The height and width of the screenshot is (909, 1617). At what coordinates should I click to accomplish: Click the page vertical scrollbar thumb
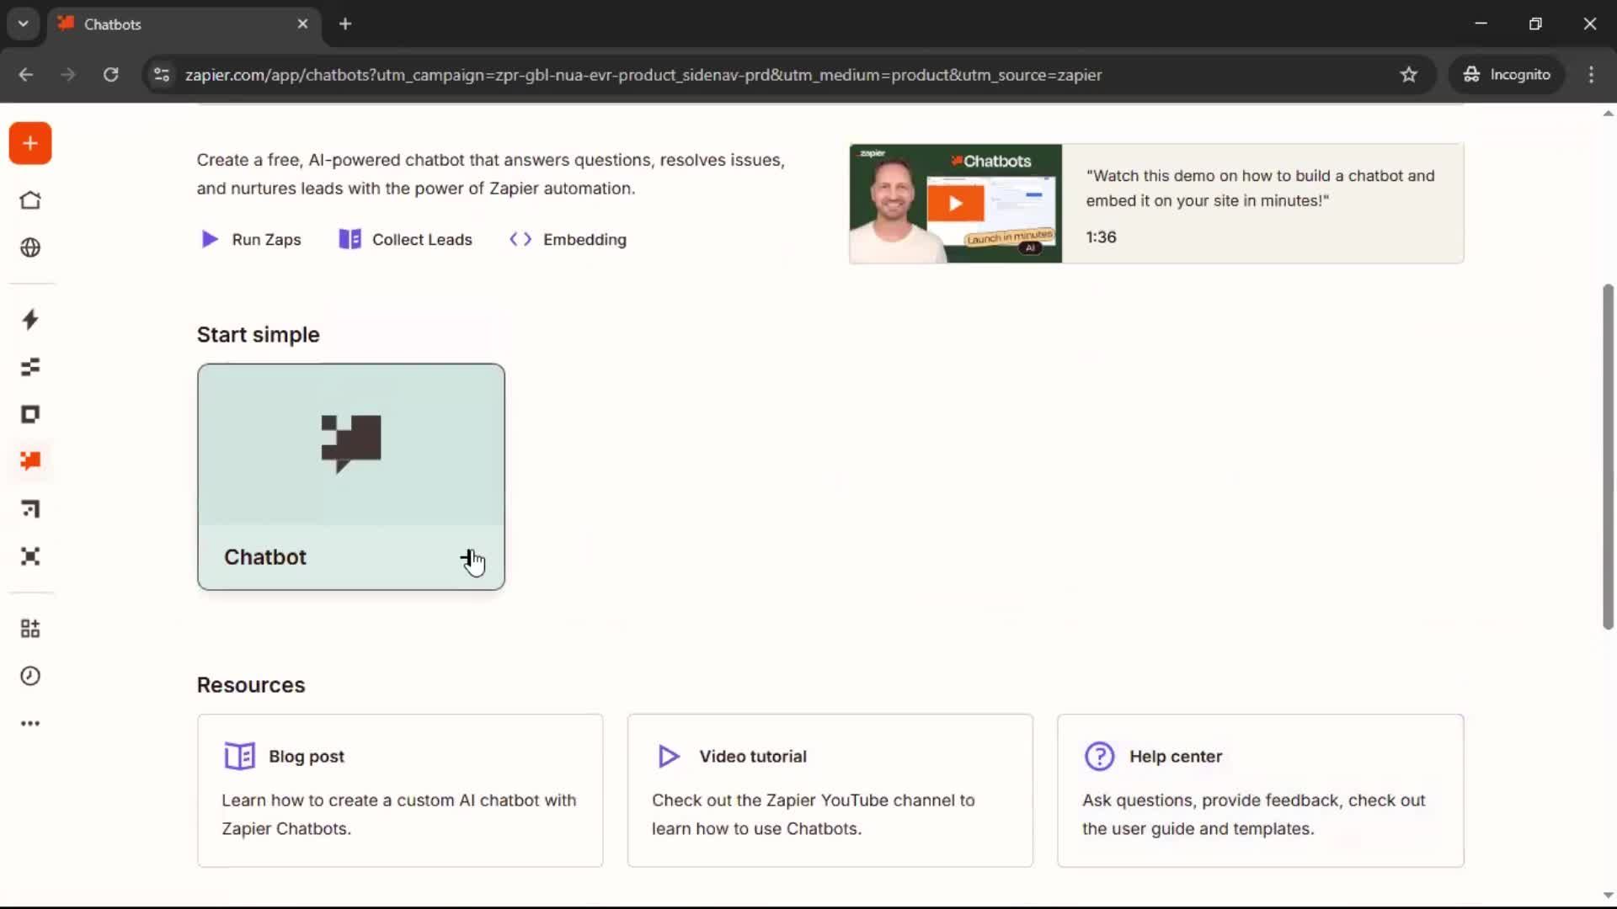pyautogui.click(x=1608, y=457)
